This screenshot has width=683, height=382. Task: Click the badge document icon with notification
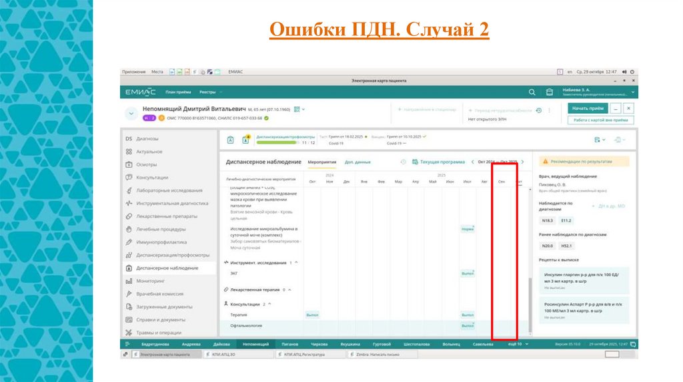point(245,139)
